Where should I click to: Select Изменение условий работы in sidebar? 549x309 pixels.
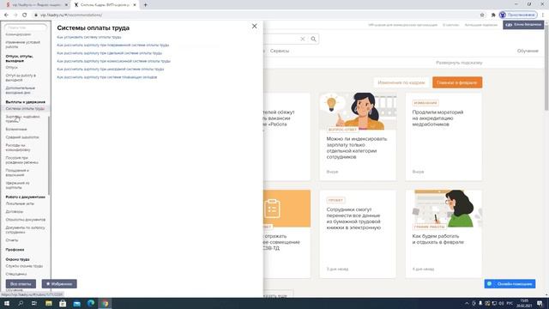(x=23, y=45)
